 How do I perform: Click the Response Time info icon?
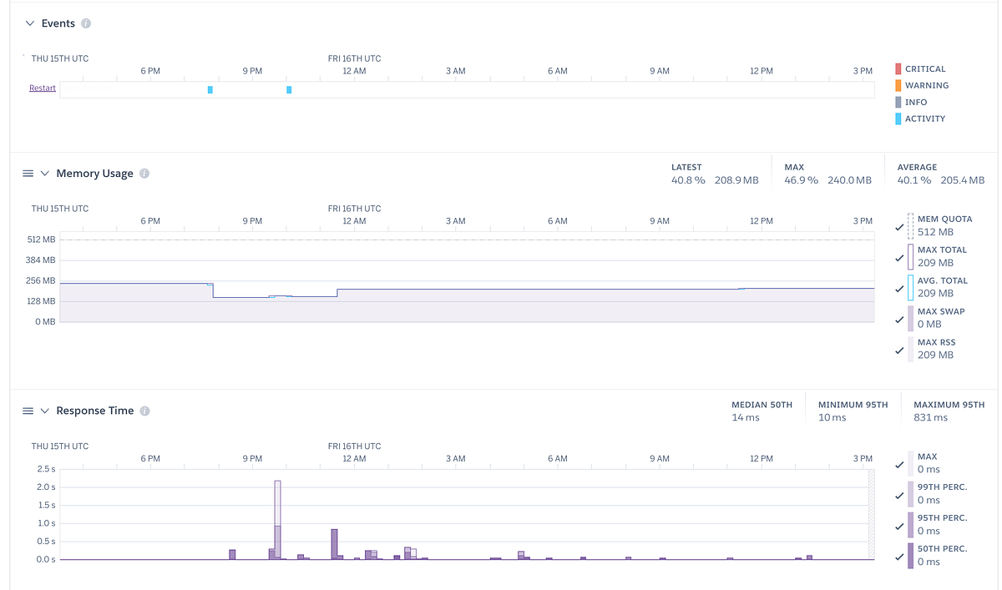tap(145, 411)
